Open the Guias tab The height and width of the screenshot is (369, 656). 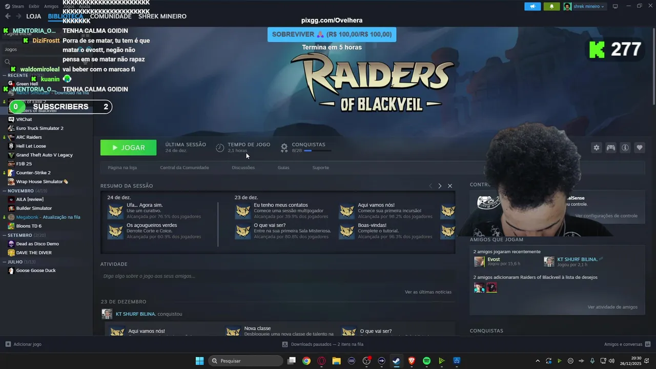[283, 168]
